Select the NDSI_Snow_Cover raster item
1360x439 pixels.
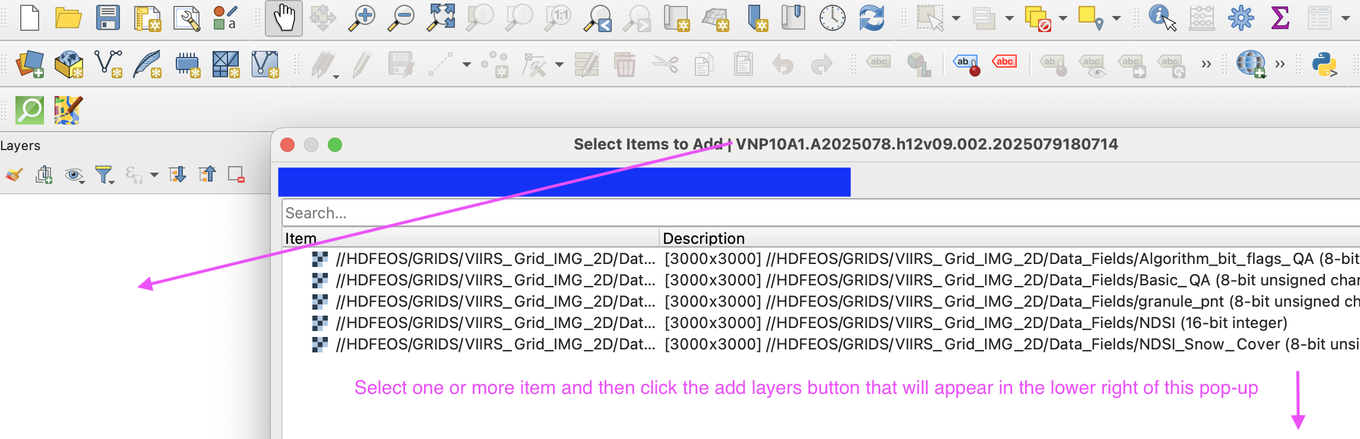pos(821,344)
